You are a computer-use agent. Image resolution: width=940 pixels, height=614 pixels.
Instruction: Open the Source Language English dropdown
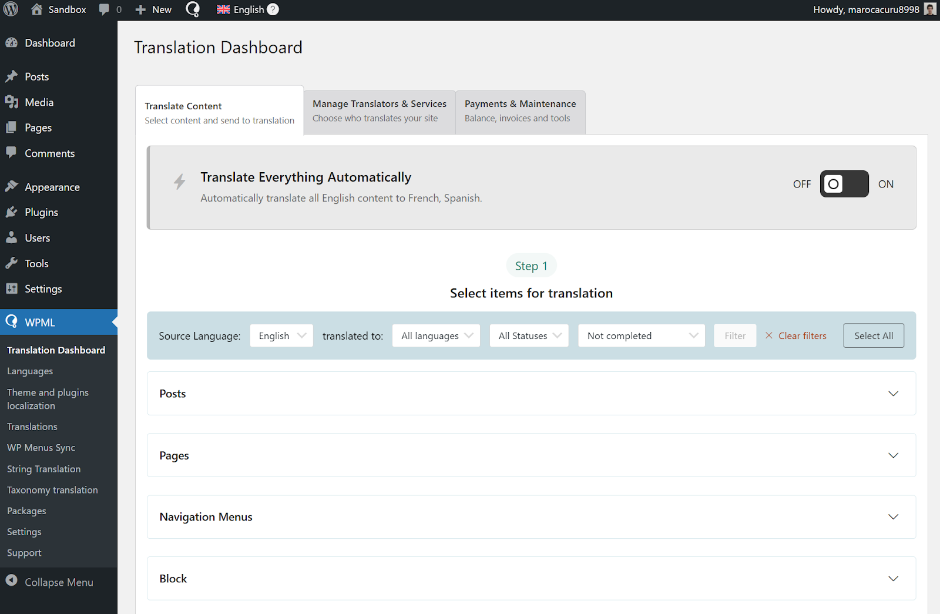click(x=281, y=335)
